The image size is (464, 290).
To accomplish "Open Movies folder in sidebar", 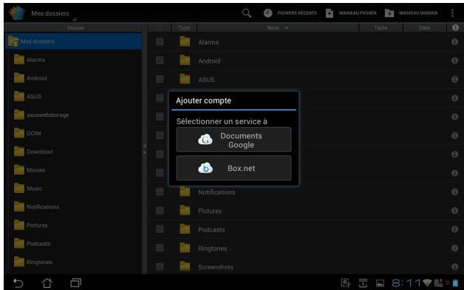I will pyautogui.click(x=30, y=170).
